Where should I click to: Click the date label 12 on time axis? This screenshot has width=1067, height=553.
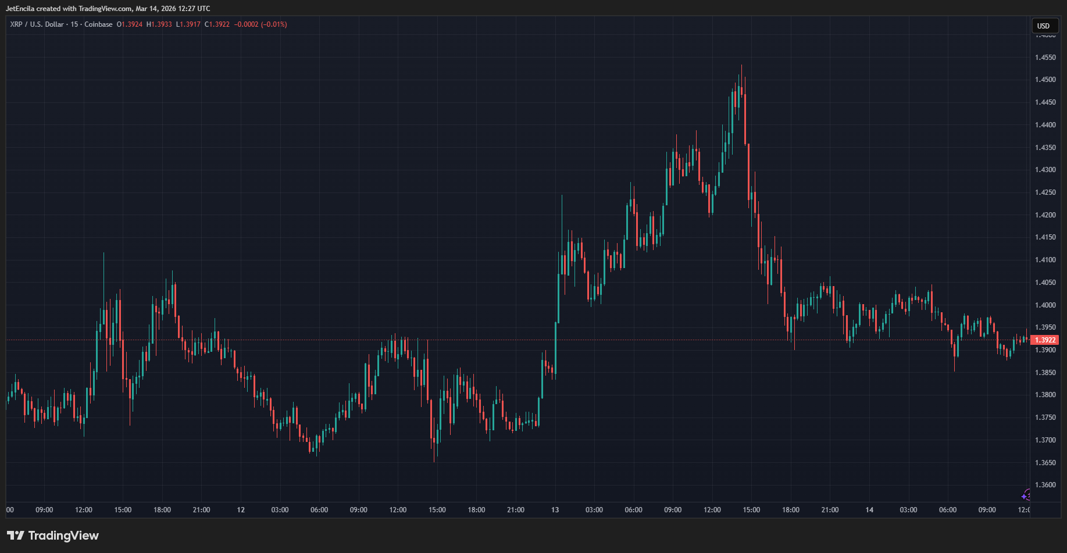[x=241, y=510]
